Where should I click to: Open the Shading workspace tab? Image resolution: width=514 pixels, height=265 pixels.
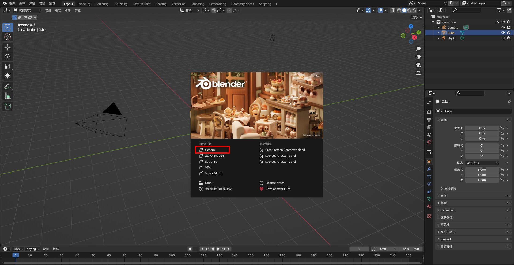coord(161,4)
